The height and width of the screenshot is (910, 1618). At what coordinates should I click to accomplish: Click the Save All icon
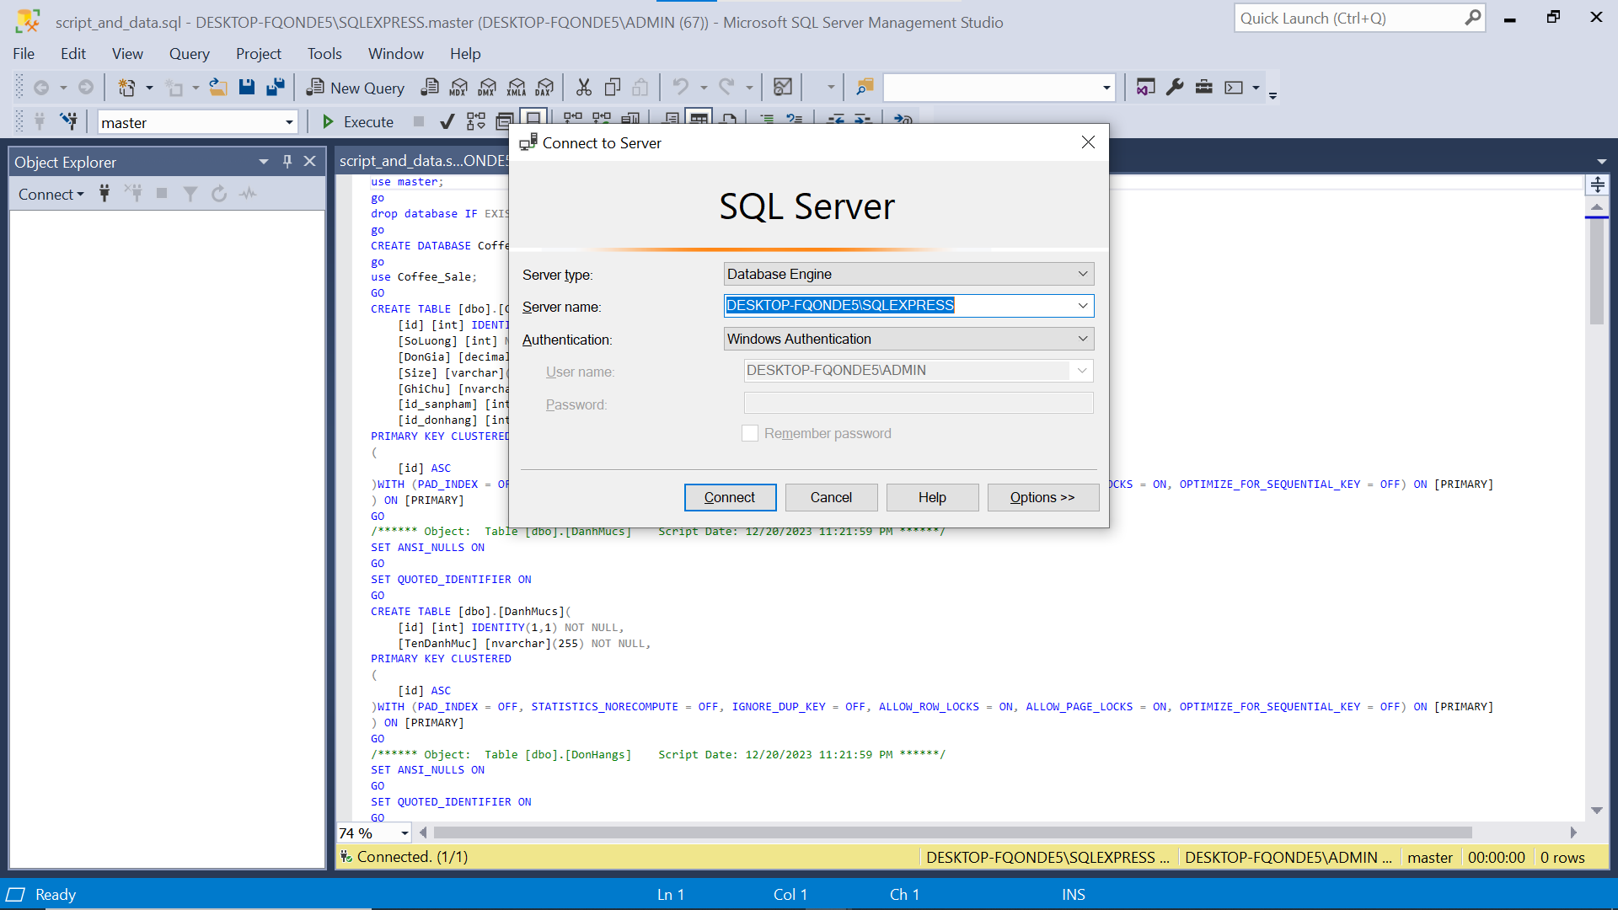tap(275, 87)
